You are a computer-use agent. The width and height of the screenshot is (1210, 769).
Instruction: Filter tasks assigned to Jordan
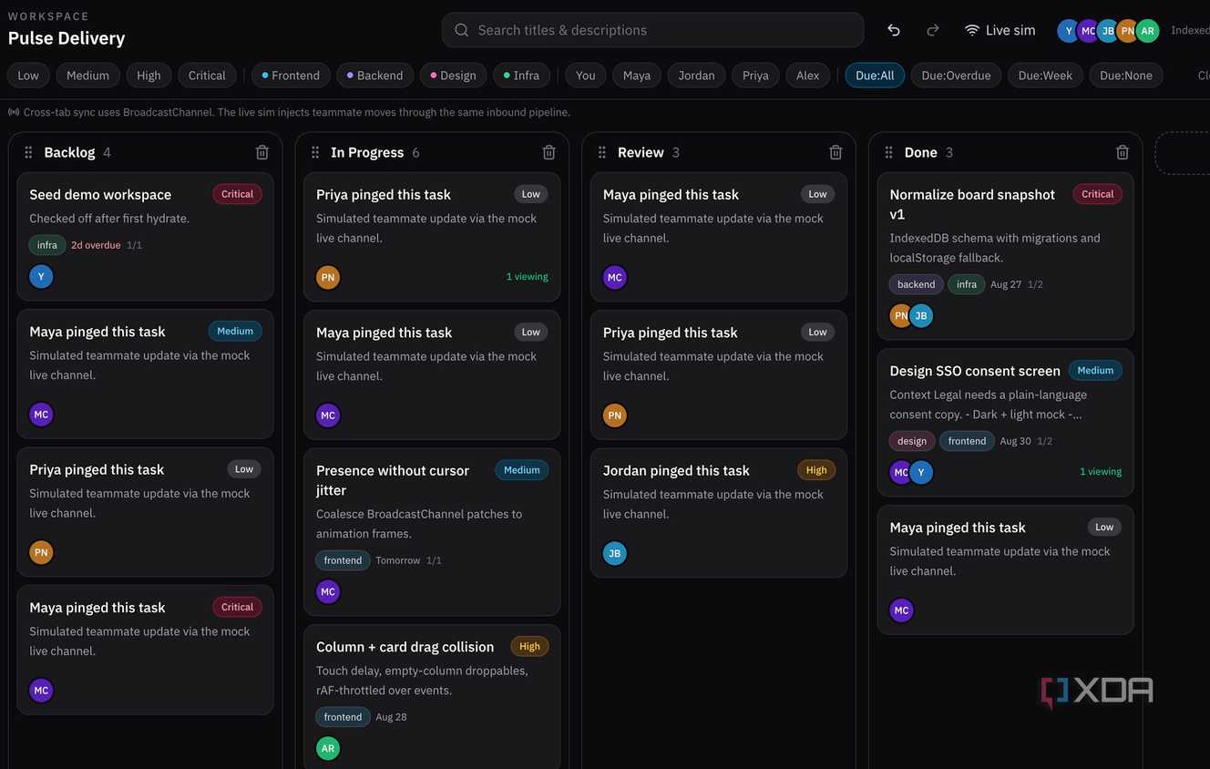696,75
